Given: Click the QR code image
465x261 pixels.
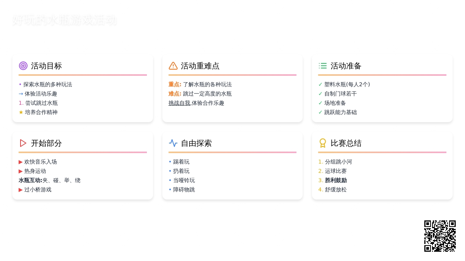Looking at the screenshot, I should tap(440, 236).
